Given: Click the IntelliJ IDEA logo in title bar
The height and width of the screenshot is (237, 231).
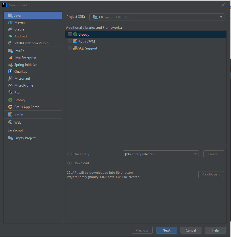Looking at the screenshot, I should (x=4, y=5).
